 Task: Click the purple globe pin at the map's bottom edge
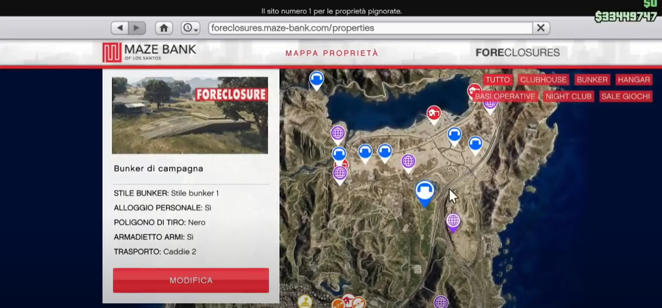[441, 302]
